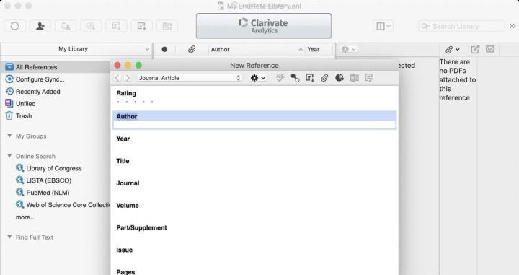The width and height of the screenshot is (519, 275).
Task: Sort by attachment paperclip column header
Action: [191, 49]
